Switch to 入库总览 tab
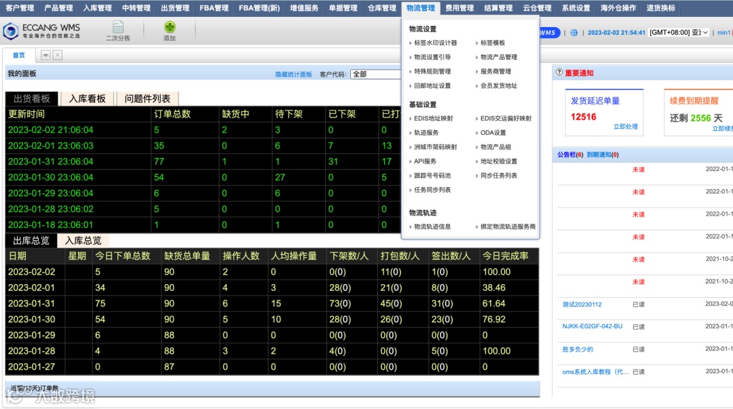Image resolution: width=733 pixels, height=409 pixels. coord(83,241)
